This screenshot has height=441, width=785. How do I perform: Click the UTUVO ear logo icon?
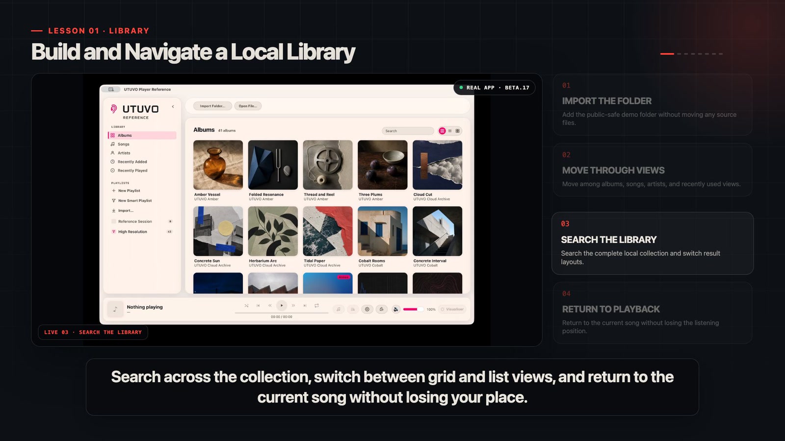114,109
